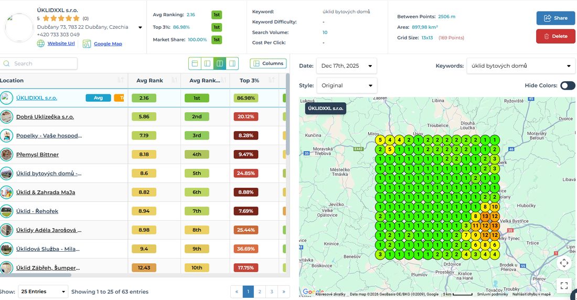The width and height of the screenshot is (577, 300).
Task: Open the 25 Entries selector
Action: point(42,292)
